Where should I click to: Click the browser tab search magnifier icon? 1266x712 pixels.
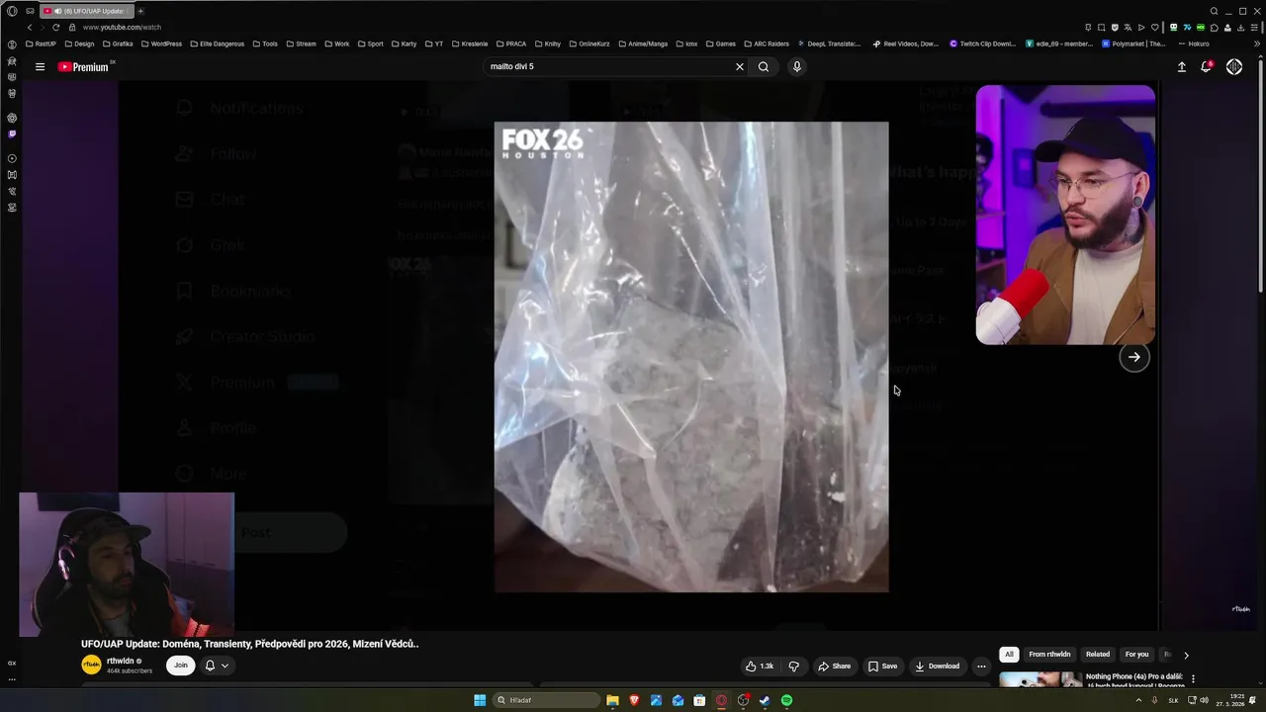point(1215,11)
